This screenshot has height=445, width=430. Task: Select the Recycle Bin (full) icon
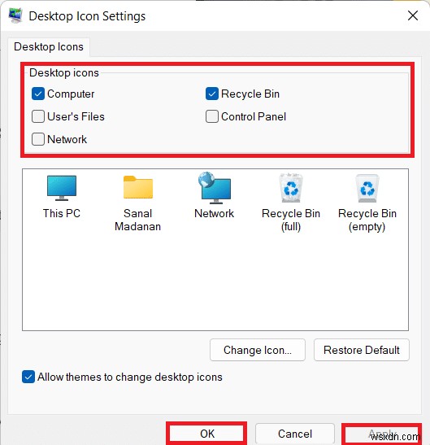click(291, 188)
